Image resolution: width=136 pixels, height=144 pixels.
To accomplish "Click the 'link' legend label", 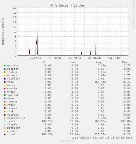I will coord(10,111).
